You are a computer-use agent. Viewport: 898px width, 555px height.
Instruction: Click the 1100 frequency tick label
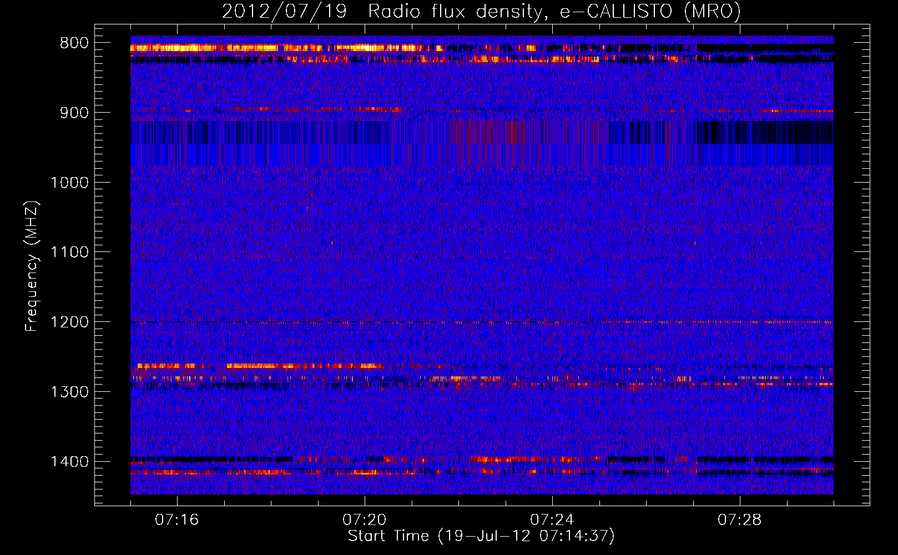coord(69,253)
